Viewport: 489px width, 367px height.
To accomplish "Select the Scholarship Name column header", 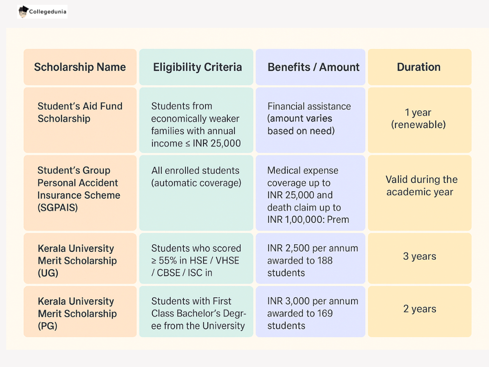I will [x=80, y=67].
